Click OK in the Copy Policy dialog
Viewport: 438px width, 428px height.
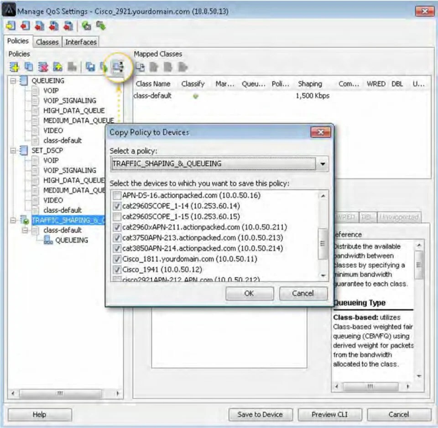pos(249,293)
